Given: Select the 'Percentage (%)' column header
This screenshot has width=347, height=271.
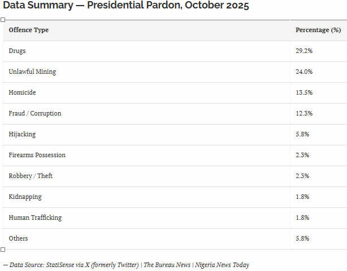Looking at the screenshot, I should point(318,30).
